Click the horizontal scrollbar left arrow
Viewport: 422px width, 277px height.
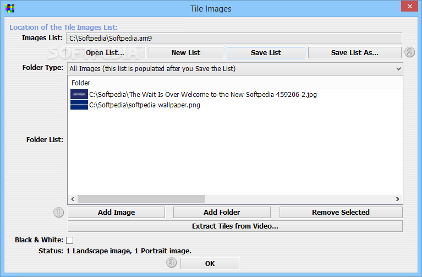pos(73,199)
